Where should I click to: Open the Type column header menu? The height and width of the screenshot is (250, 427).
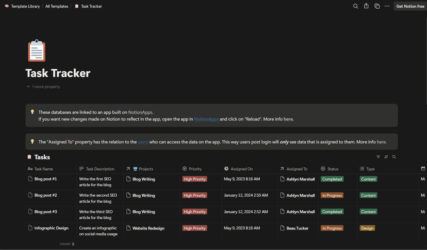pyautogui.click(x=370, y=169)
